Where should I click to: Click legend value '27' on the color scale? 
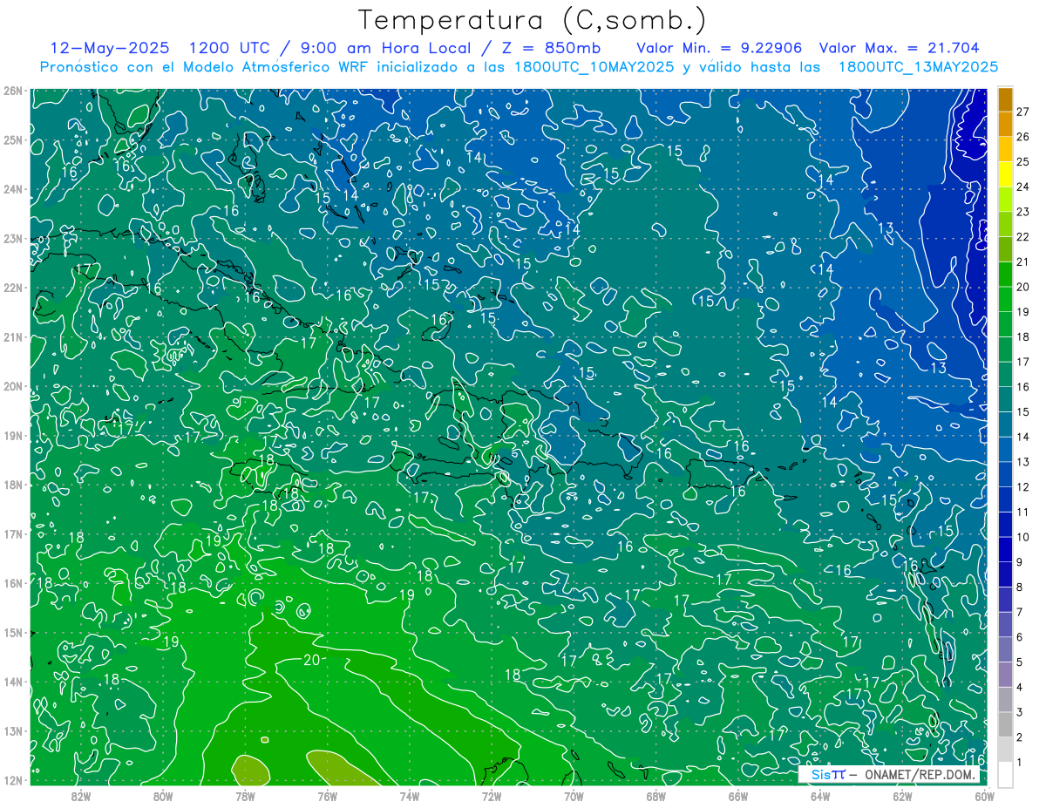point(1022,112)
